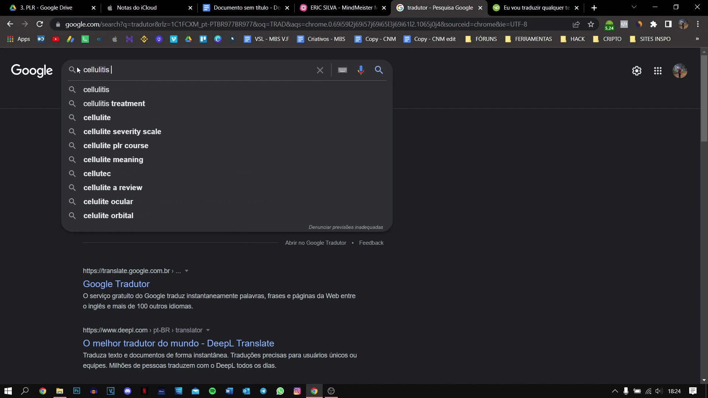Screen dimensions: 708x398
Task: Click the page vertical scrollbar thumb
Action: coord(704,98)
